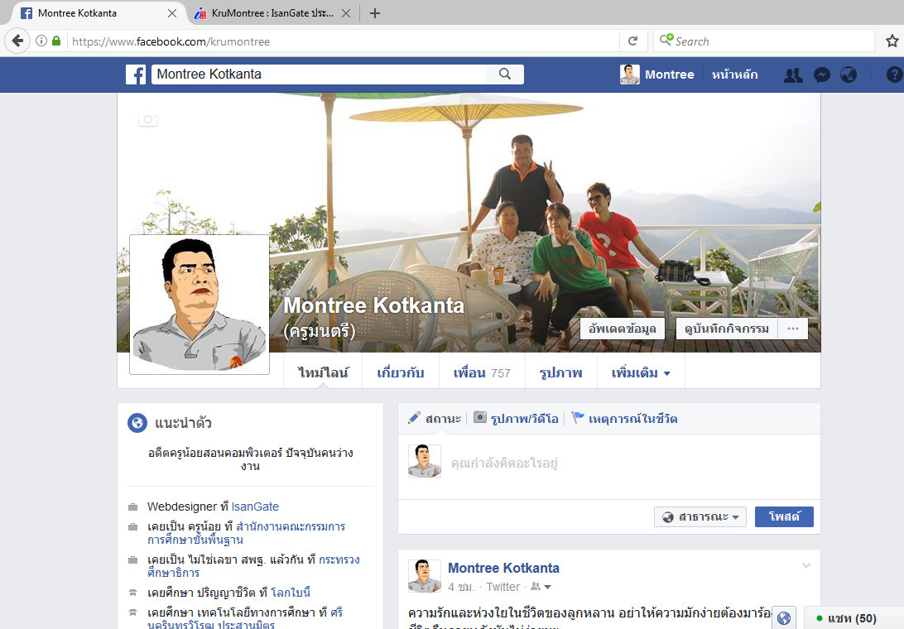Click the ดูบันทึกกิจกรรม activity log button
Screen dimensions: 904x629
tap(727, 329)
